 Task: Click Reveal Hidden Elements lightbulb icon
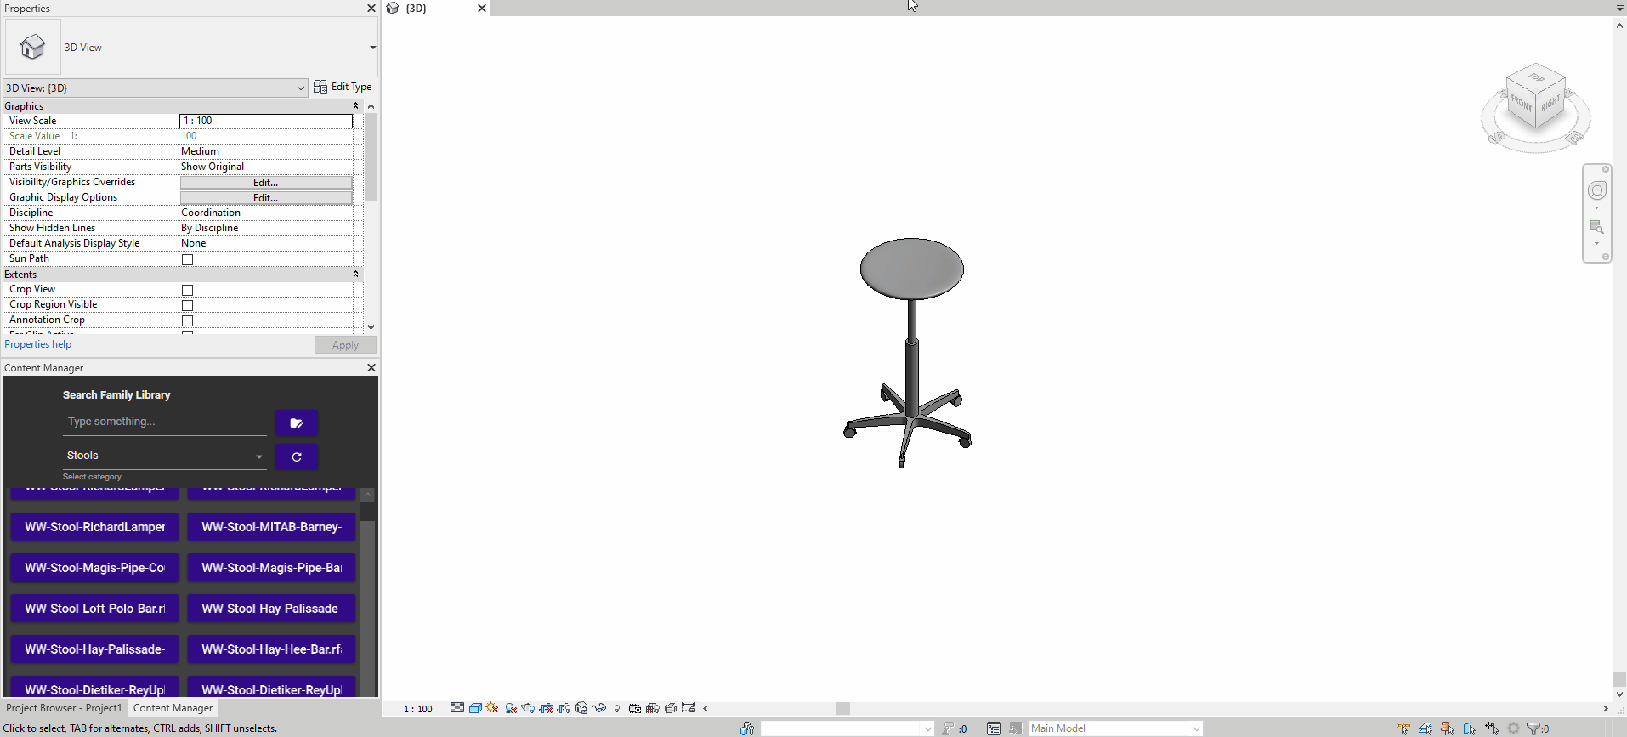pos(617,708)
